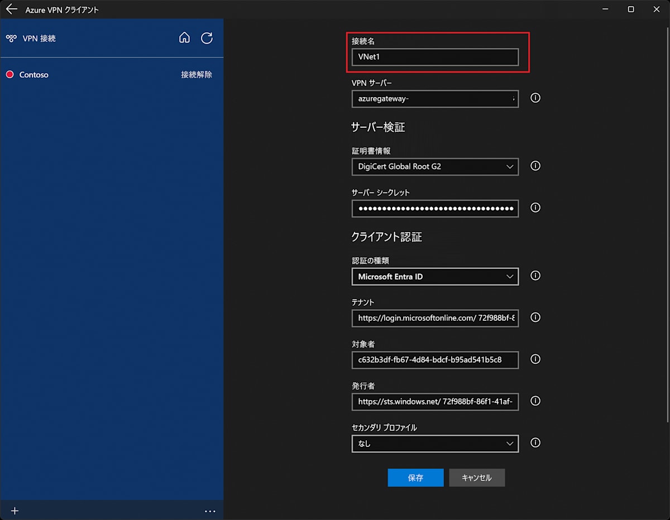The image size is (670, 520).
Task: Click the 対象者 GUID field
Action: [435, 360]
